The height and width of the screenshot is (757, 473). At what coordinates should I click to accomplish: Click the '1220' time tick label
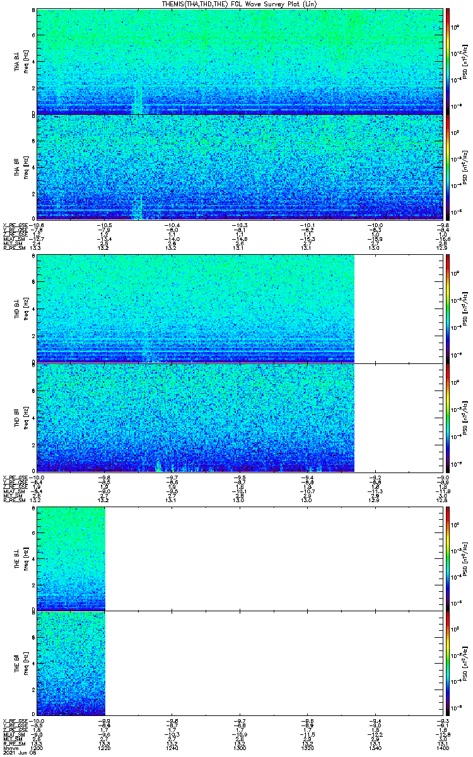tap(104, 748)
